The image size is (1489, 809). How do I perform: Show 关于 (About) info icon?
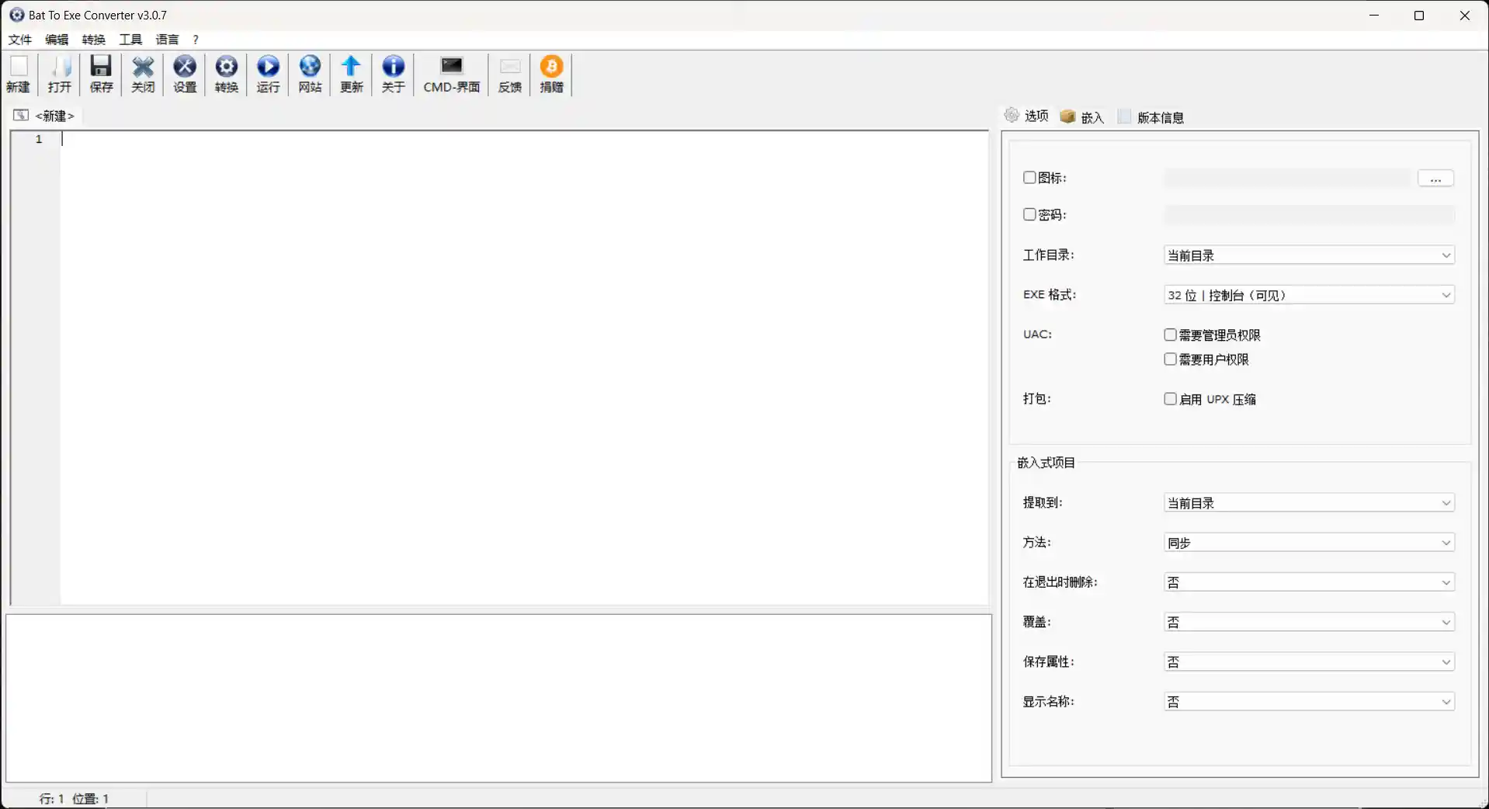(x=394, y=75)
